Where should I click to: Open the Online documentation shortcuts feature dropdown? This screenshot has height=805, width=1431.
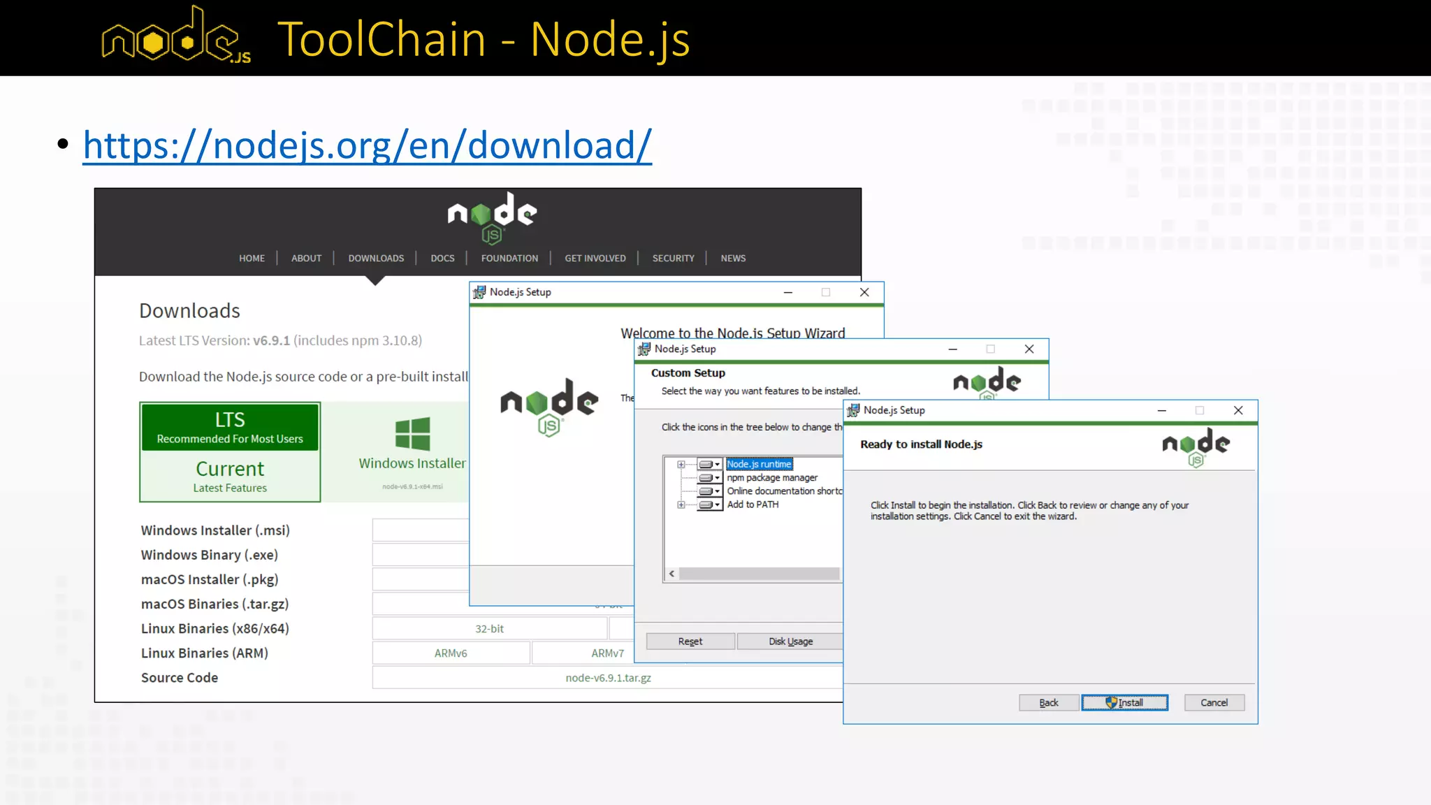(x=709, y=491)
